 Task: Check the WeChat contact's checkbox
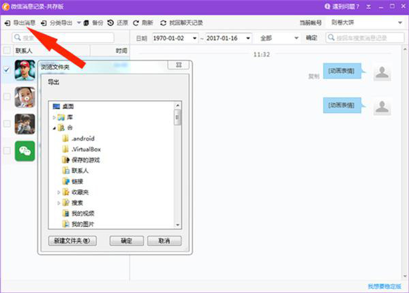[7, 151]
